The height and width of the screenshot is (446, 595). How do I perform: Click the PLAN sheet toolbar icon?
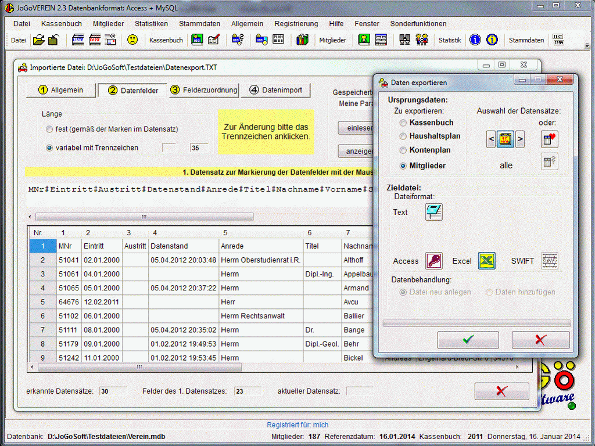click(278, 39)
